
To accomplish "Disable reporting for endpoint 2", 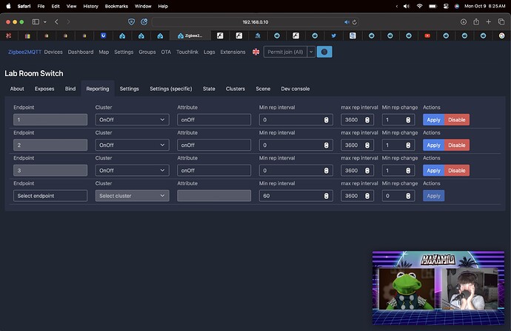I will (457, 145).
